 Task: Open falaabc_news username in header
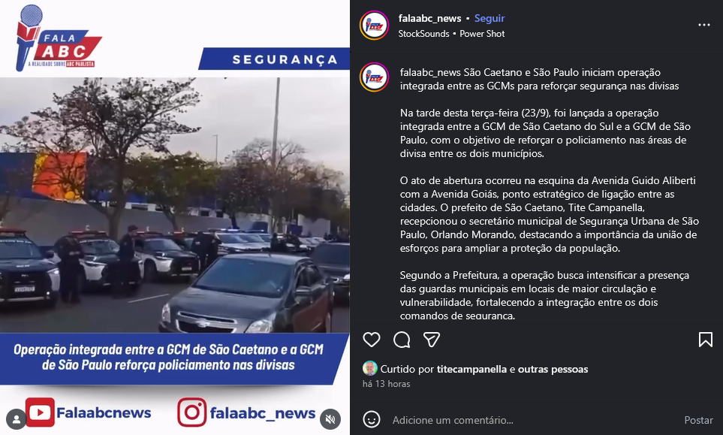429,19
